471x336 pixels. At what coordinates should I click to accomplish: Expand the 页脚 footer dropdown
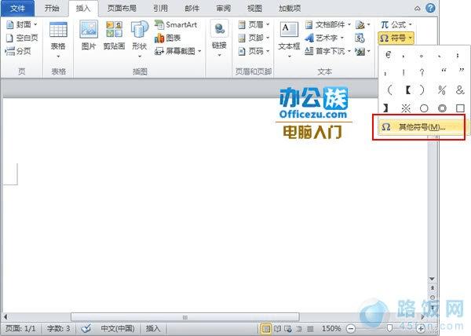point(268,38)
